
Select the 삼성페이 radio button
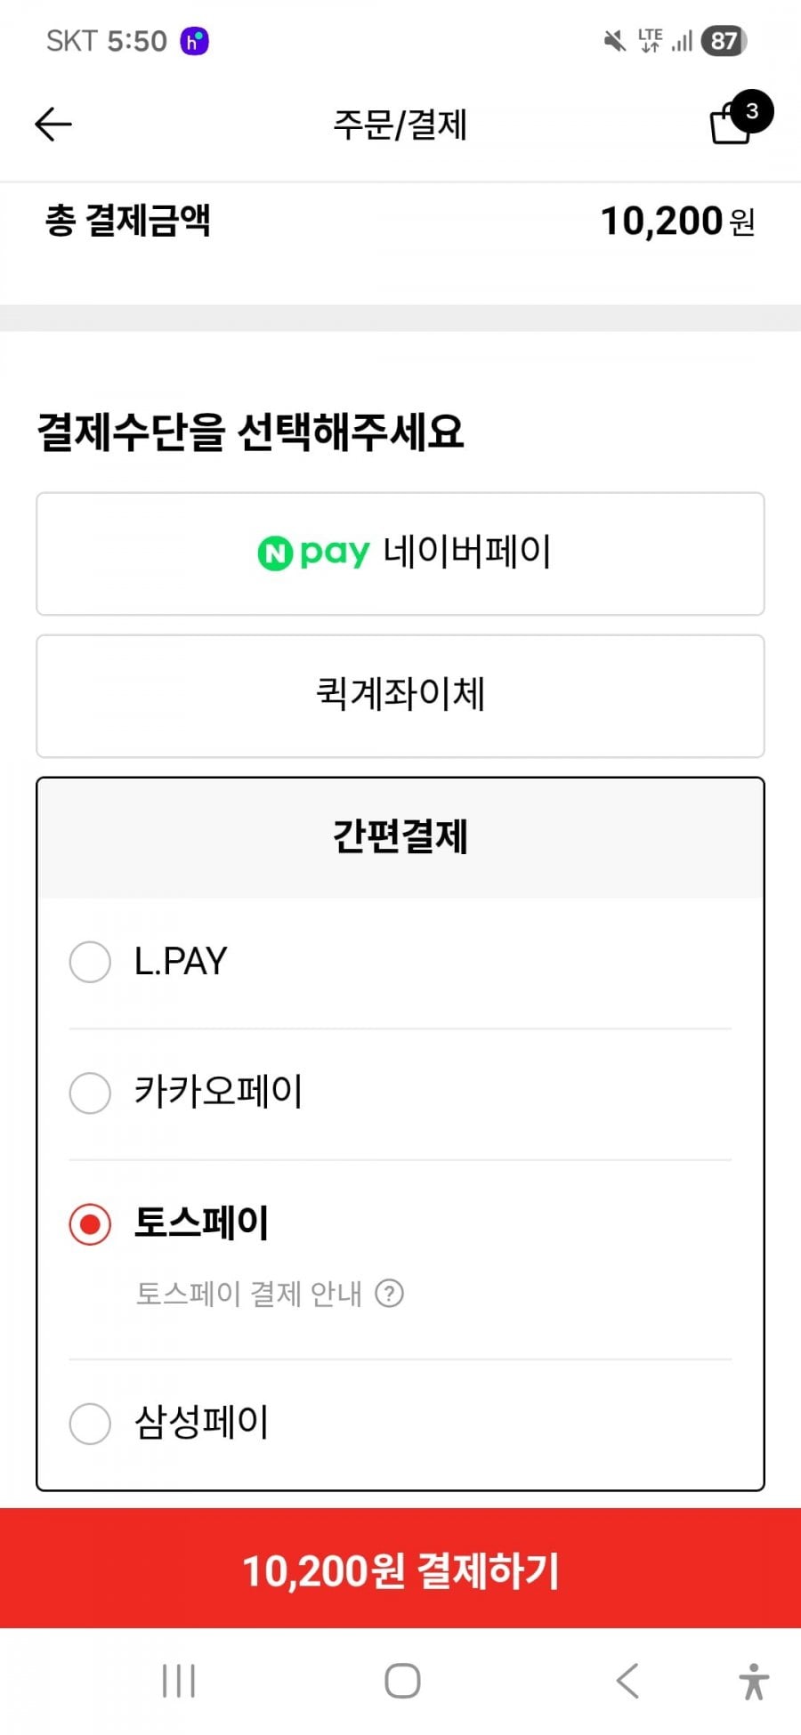click(x=90, y=1423)
